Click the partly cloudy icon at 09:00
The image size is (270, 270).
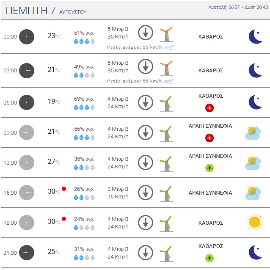click(253, 132)
